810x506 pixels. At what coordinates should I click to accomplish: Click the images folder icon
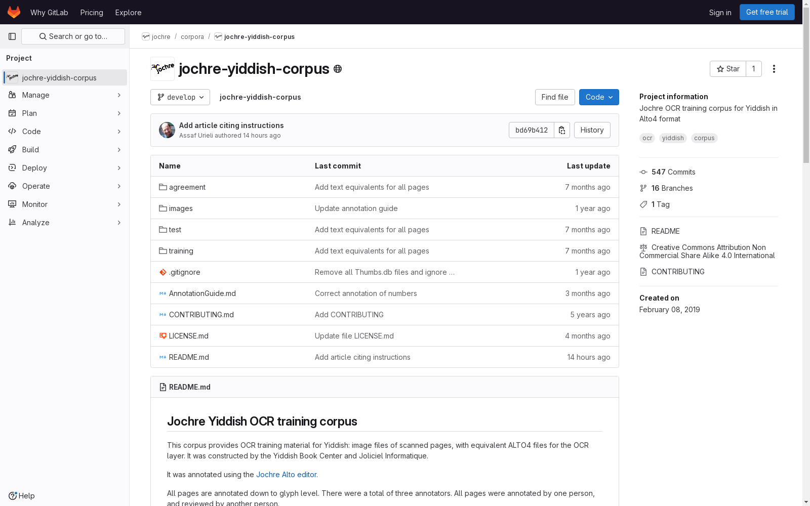[x=163, y=208]
